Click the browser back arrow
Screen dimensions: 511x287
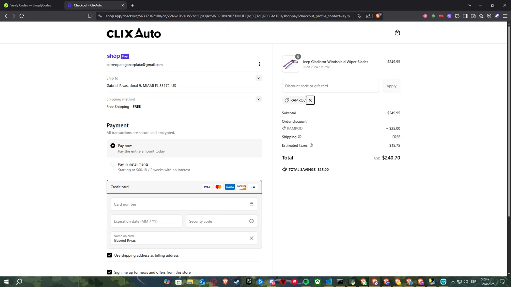coord(6,16)
